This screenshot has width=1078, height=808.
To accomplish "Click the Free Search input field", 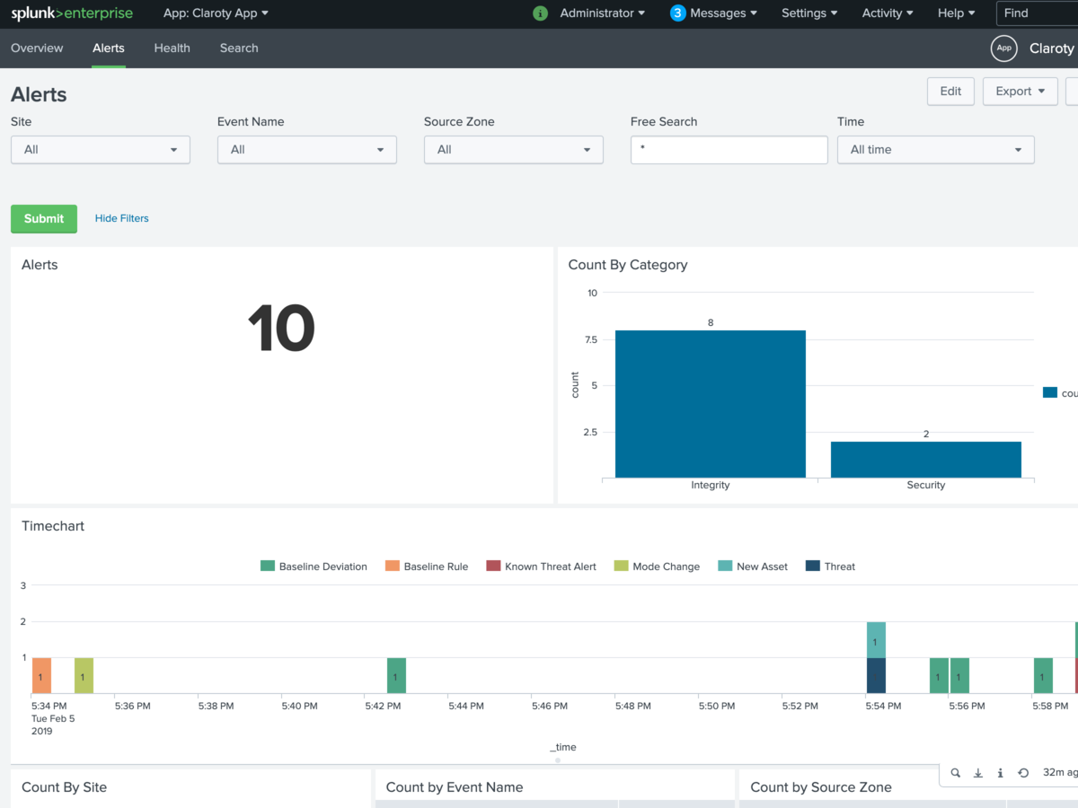I will coord(729,150).
